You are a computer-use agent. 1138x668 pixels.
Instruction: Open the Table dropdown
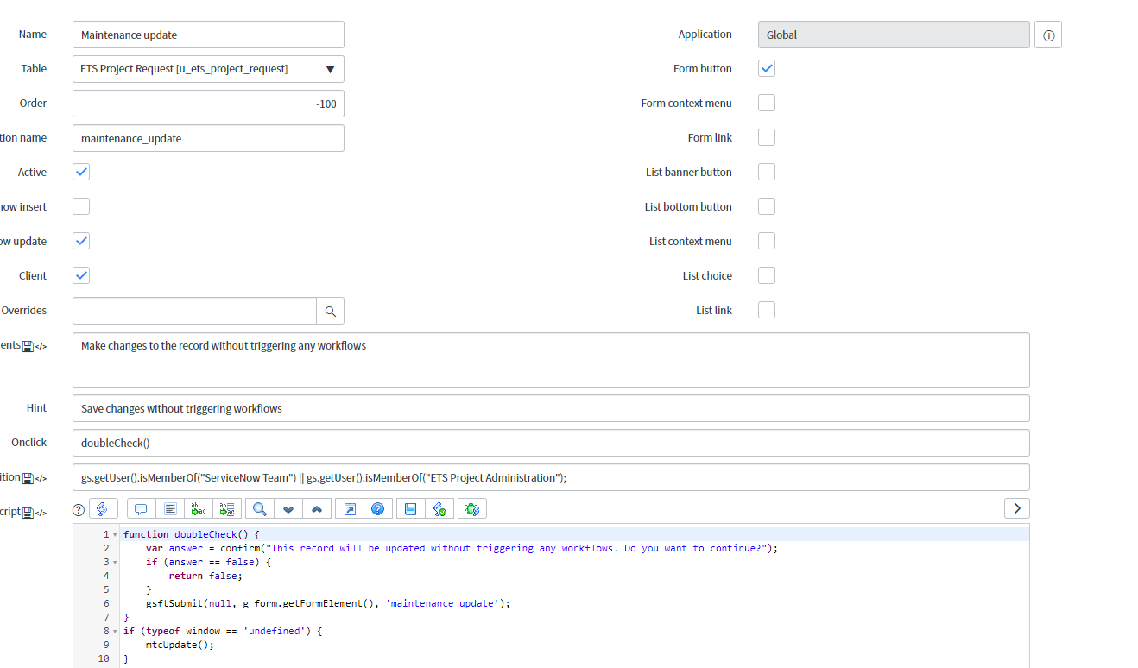click(208, 69)
